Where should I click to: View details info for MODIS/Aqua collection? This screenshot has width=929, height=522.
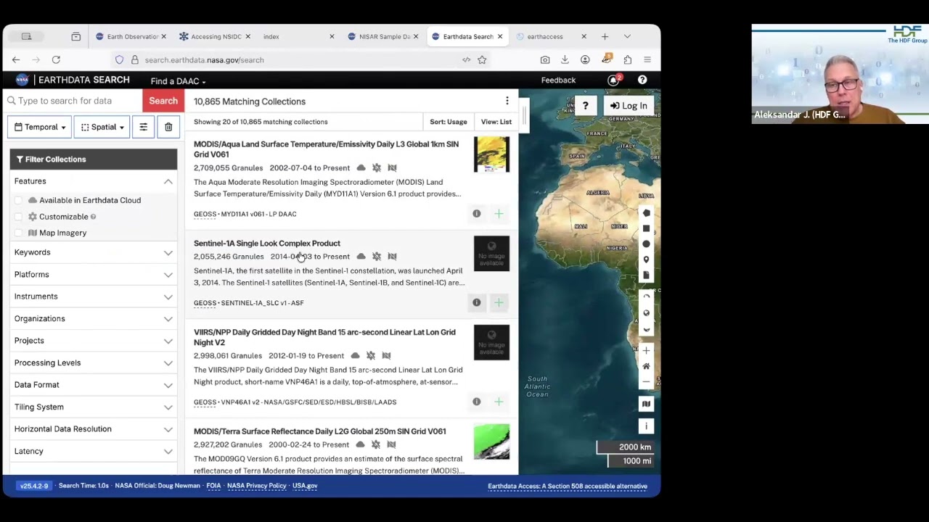click(x=477, y=214)
